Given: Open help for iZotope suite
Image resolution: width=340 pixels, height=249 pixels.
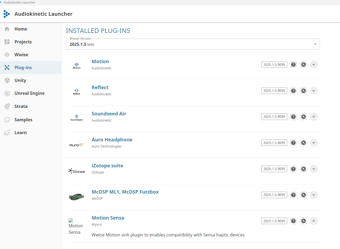Looking at the screenshot, I should [293, 169].
